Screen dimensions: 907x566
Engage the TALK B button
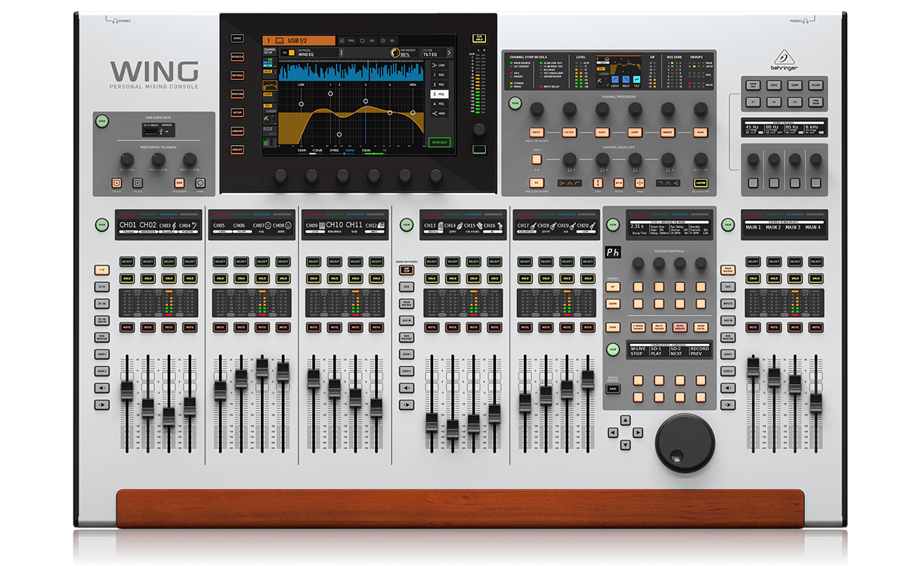coord(138,182)
